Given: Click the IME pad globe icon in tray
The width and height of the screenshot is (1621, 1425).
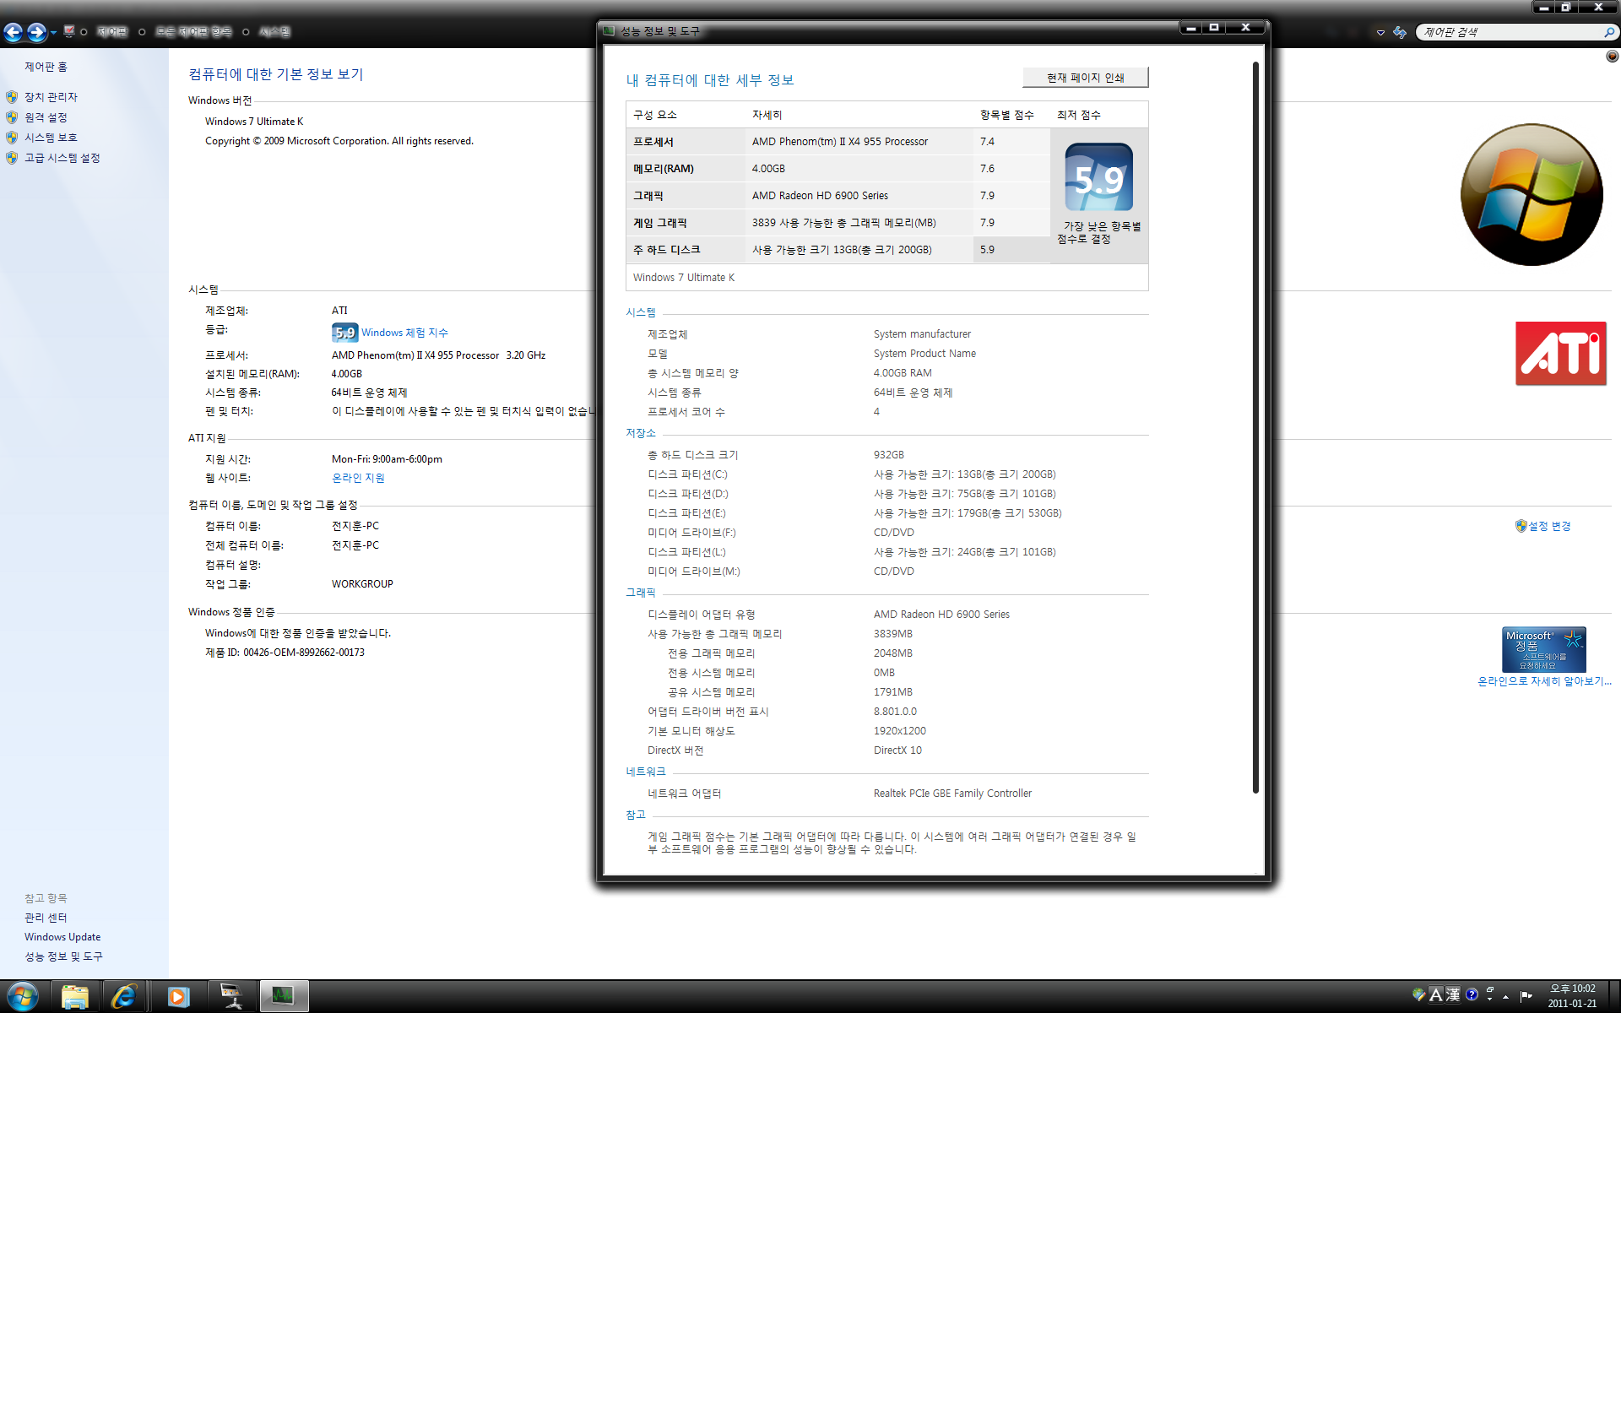Looking at the screenshot, I should [1418, 995].
